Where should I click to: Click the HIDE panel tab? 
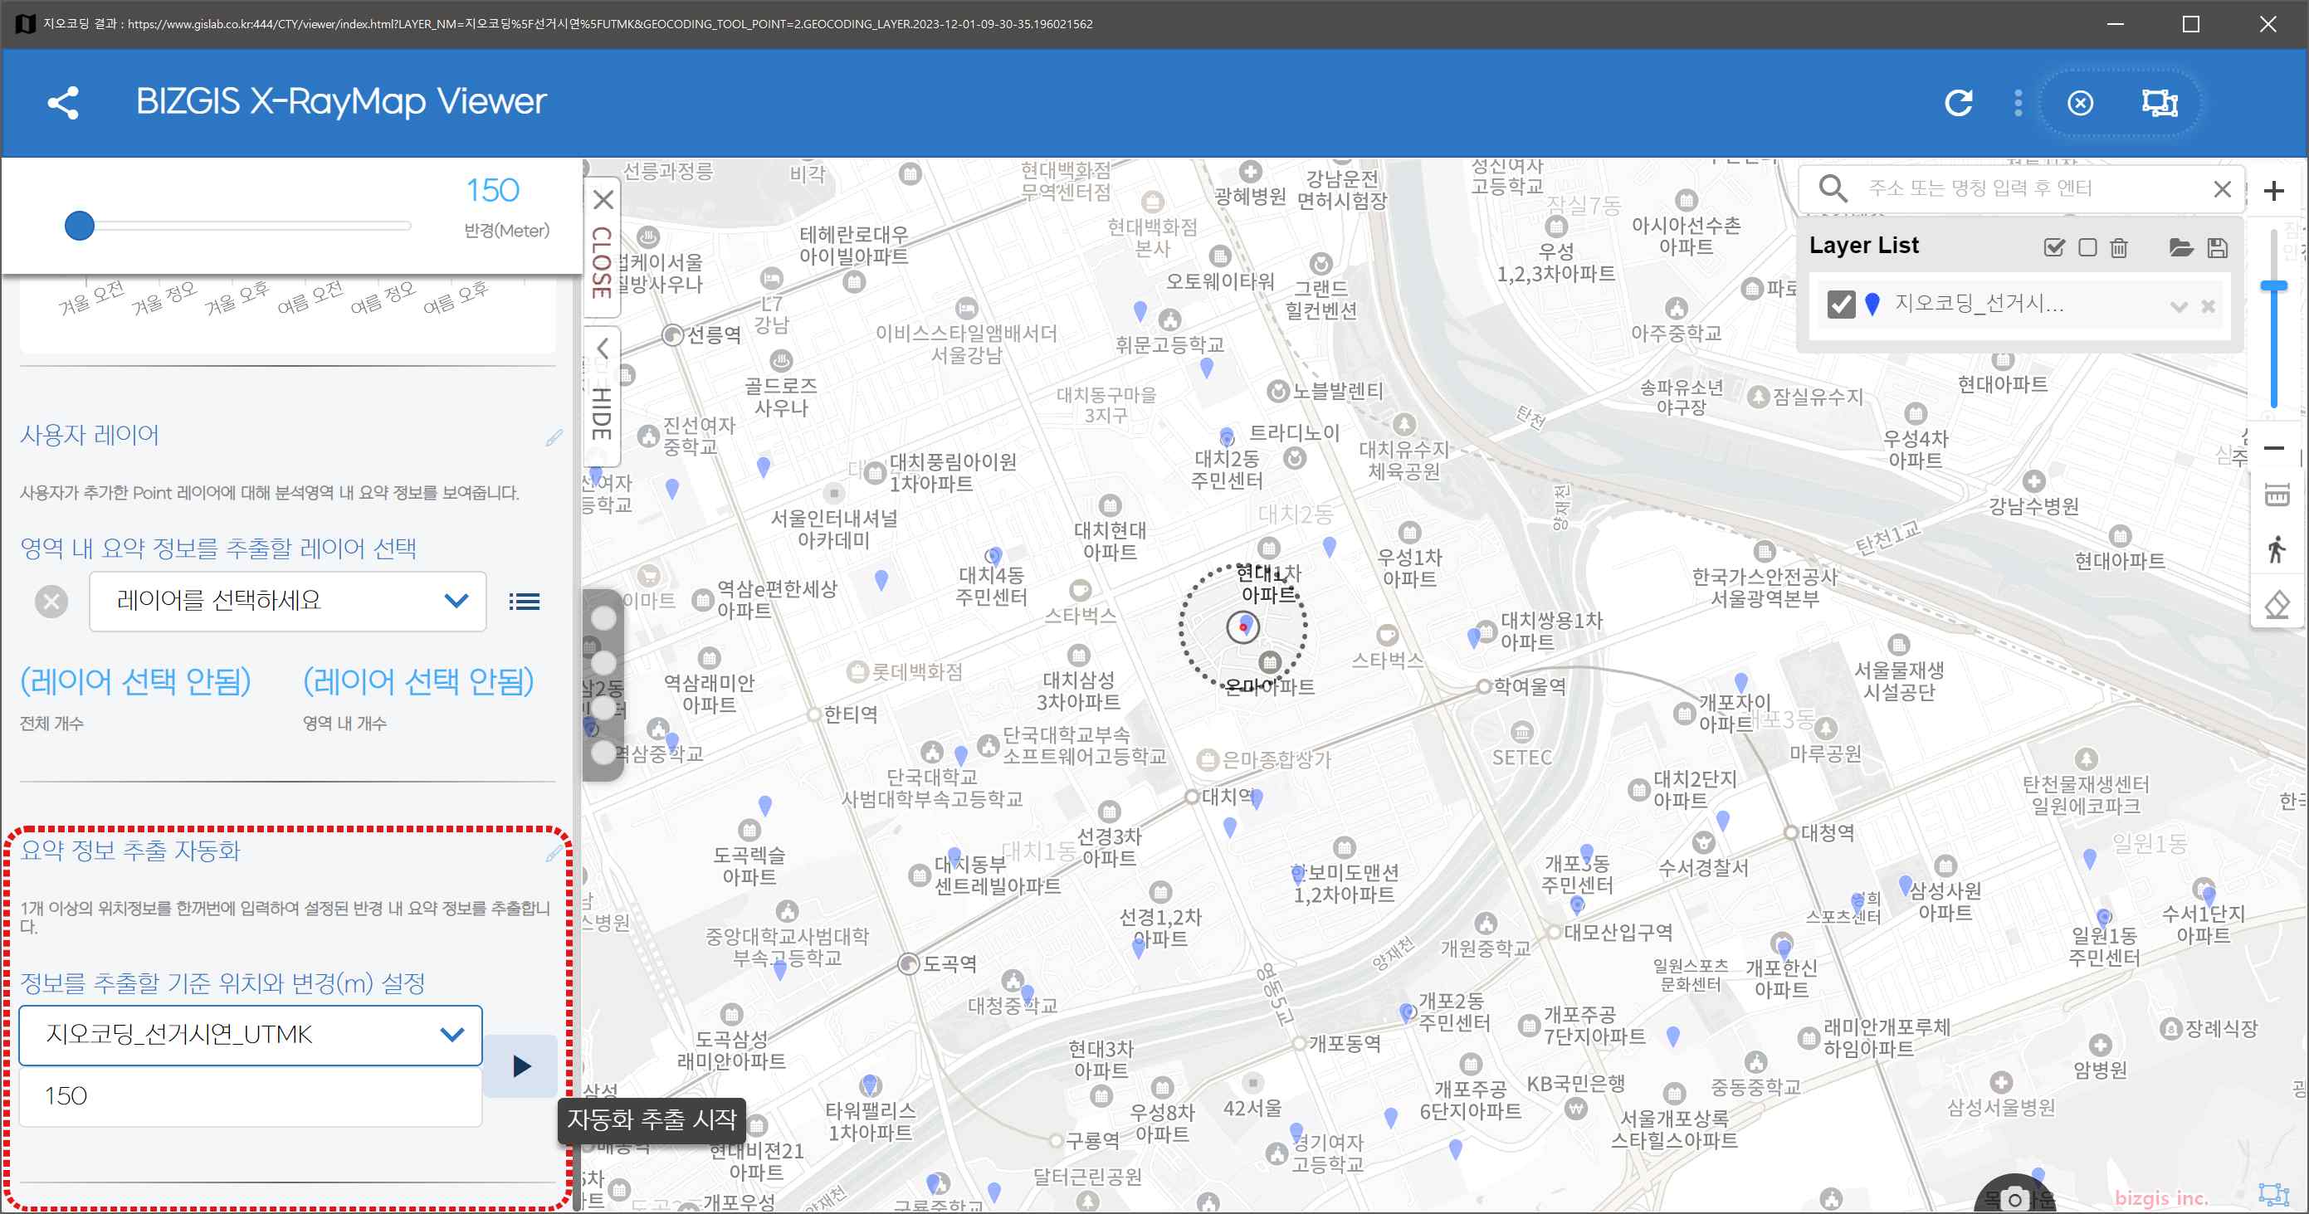(602, 396)
